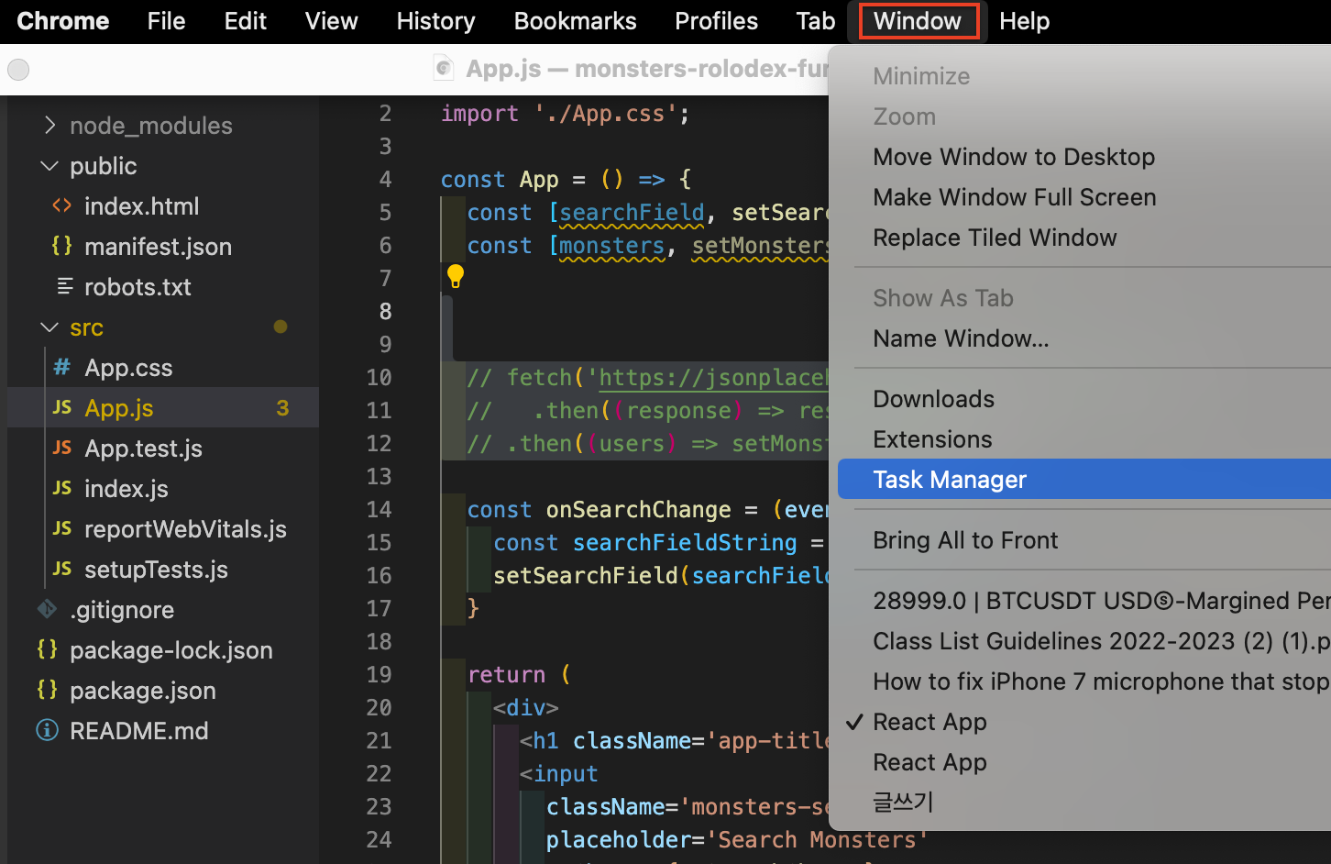Image resolution: width=1331 pixels, height=864 pixels.
Task: Click the file icon in the title bar
Action: click(x=444, y=68)
